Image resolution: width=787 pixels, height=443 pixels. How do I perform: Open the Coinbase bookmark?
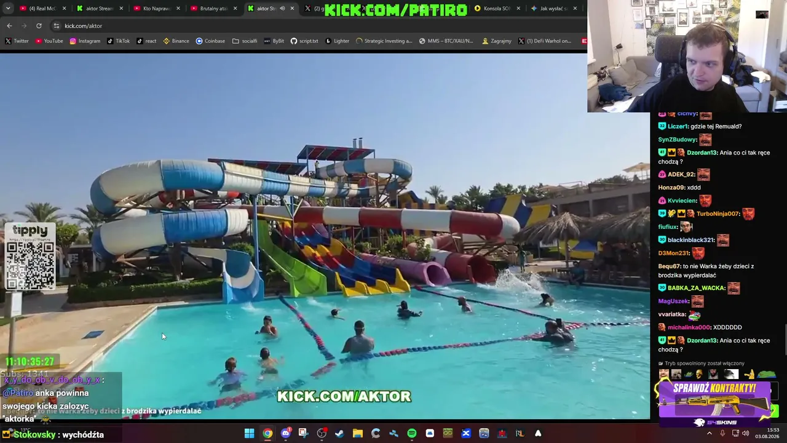[x=210, y=41]
